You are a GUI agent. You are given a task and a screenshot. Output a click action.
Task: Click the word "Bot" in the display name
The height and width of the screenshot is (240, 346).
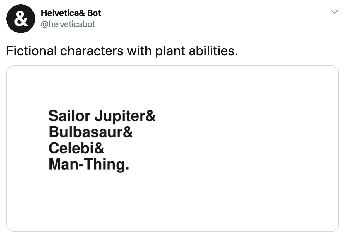[x=94, y=13]
